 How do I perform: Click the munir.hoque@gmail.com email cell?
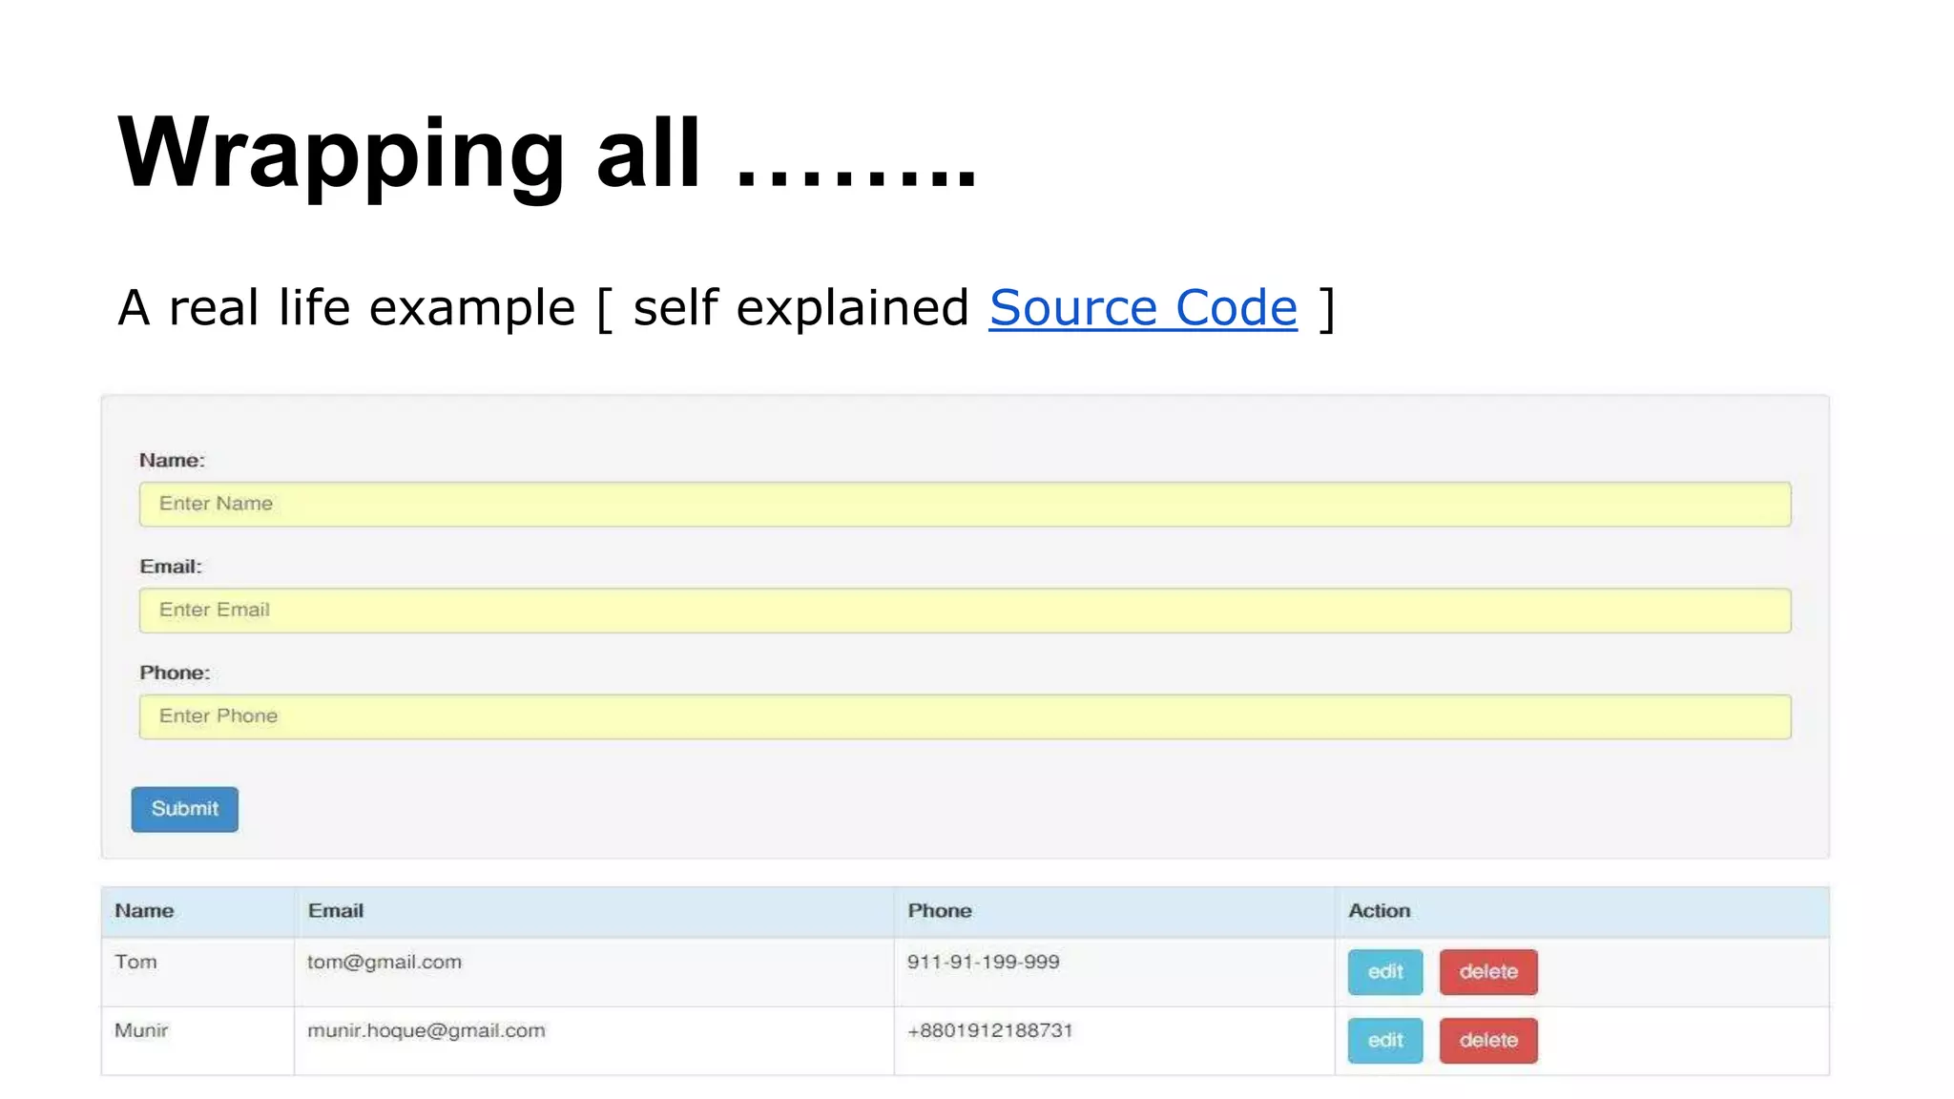click(426, 1031)
